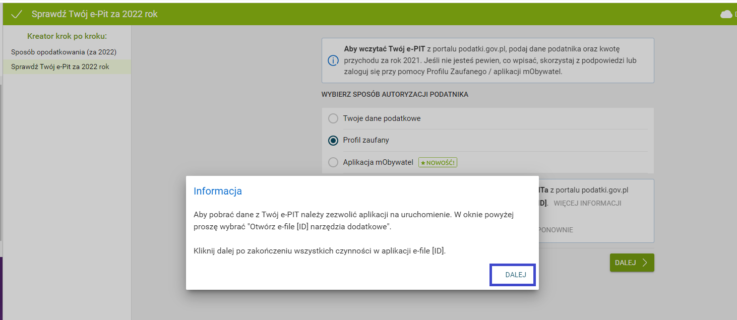Screen dimensions: 737x320
Task: Click the header title "Sprawdź Twój e-Pit za 2022 rok"
Action: tap(95, 14)
